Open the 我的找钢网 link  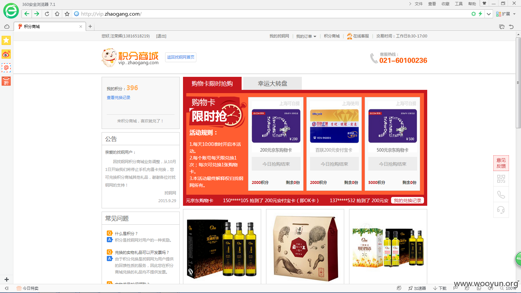pos(279,36)
